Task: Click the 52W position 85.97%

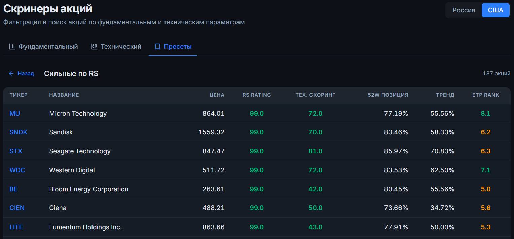Action: coord(396,151)
